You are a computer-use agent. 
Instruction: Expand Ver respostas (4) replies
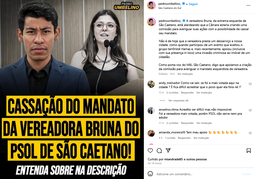(x=178, y=100)
